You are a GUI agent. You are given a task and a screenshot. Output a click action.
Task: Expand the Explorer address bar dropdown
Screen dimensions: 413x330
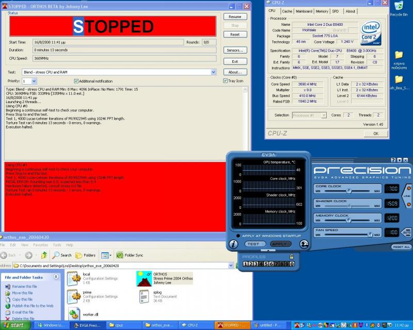coord(231,266)
